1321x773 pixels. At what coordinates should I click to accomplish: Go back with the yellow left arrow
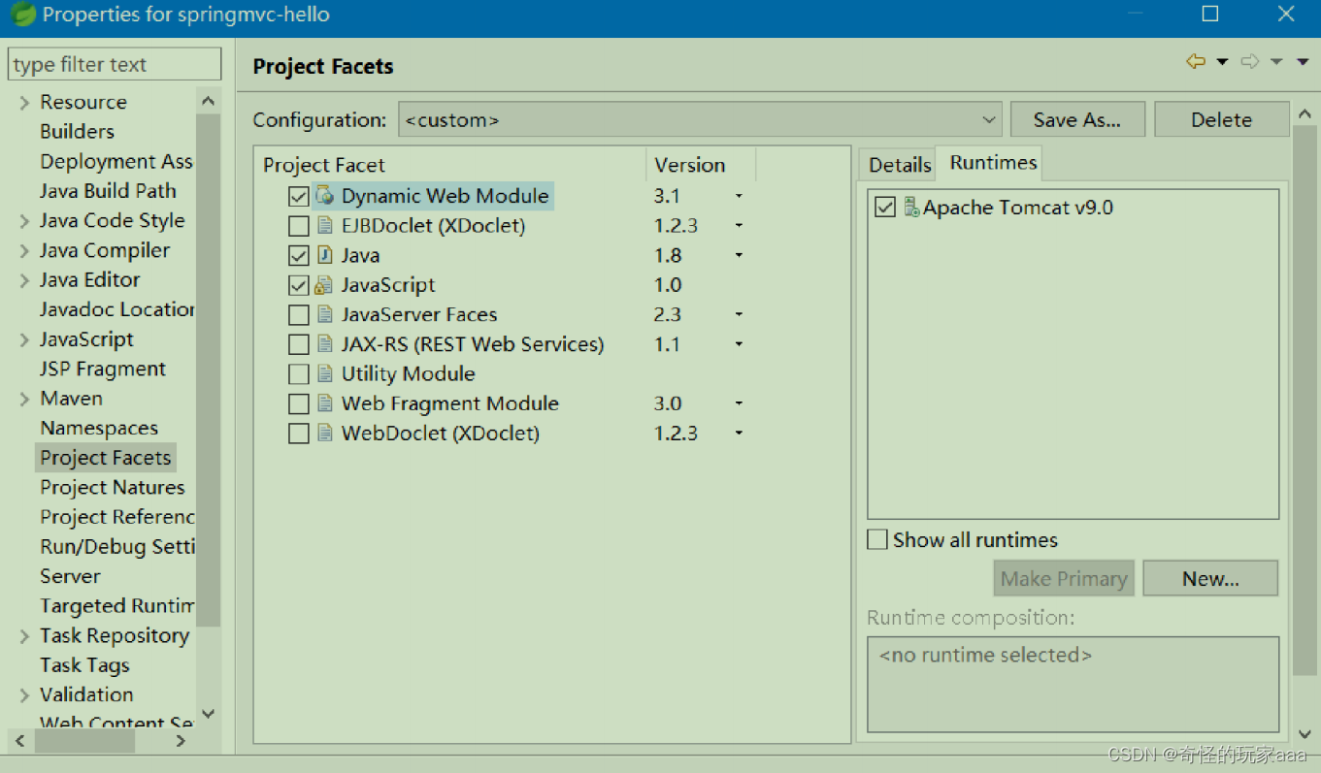pyautogui.click(x=1196, y=62)
